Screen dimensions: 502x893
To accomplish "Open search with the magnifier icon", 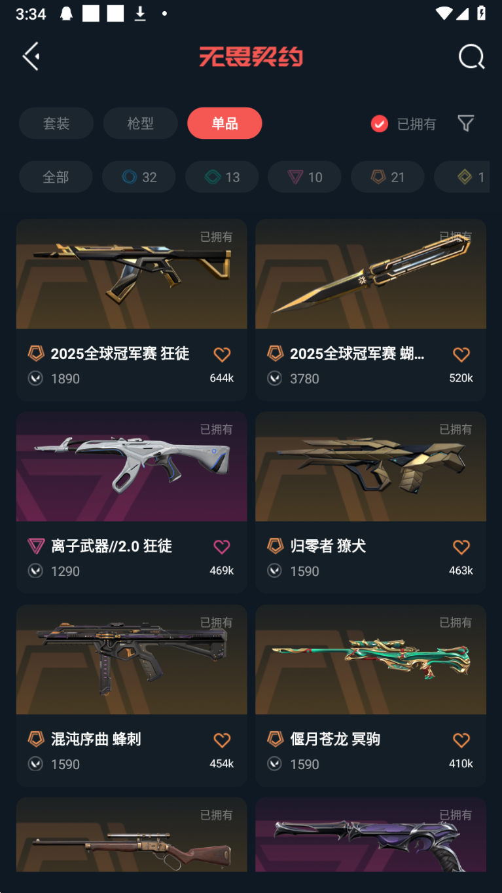I will (x=471, y=57).
